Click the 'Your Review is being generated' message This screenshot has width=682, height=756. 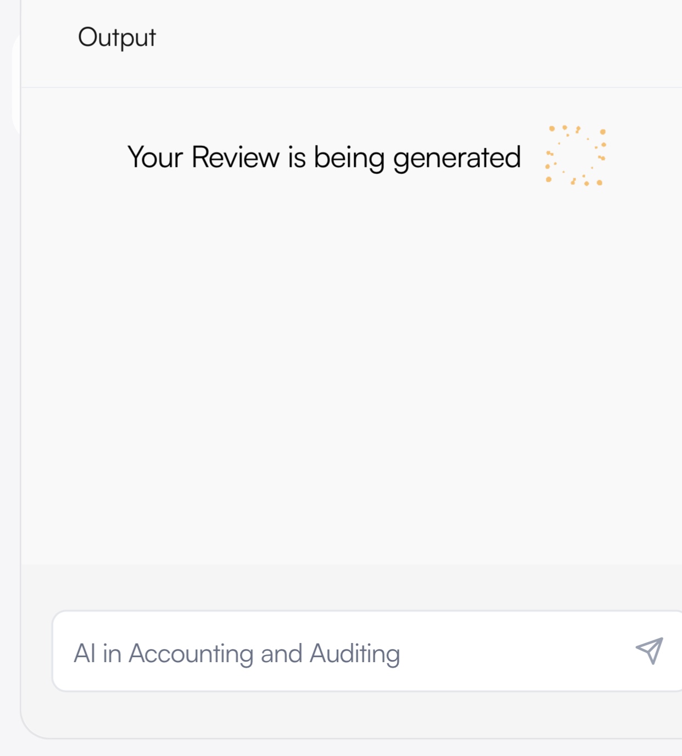pyautogui.click(x=324, y=158)
